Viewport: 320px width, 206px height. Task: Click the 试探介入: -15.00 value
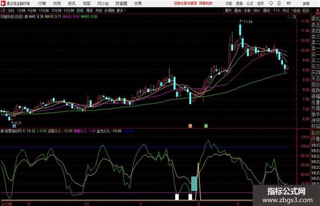click(x=60, y=131)
